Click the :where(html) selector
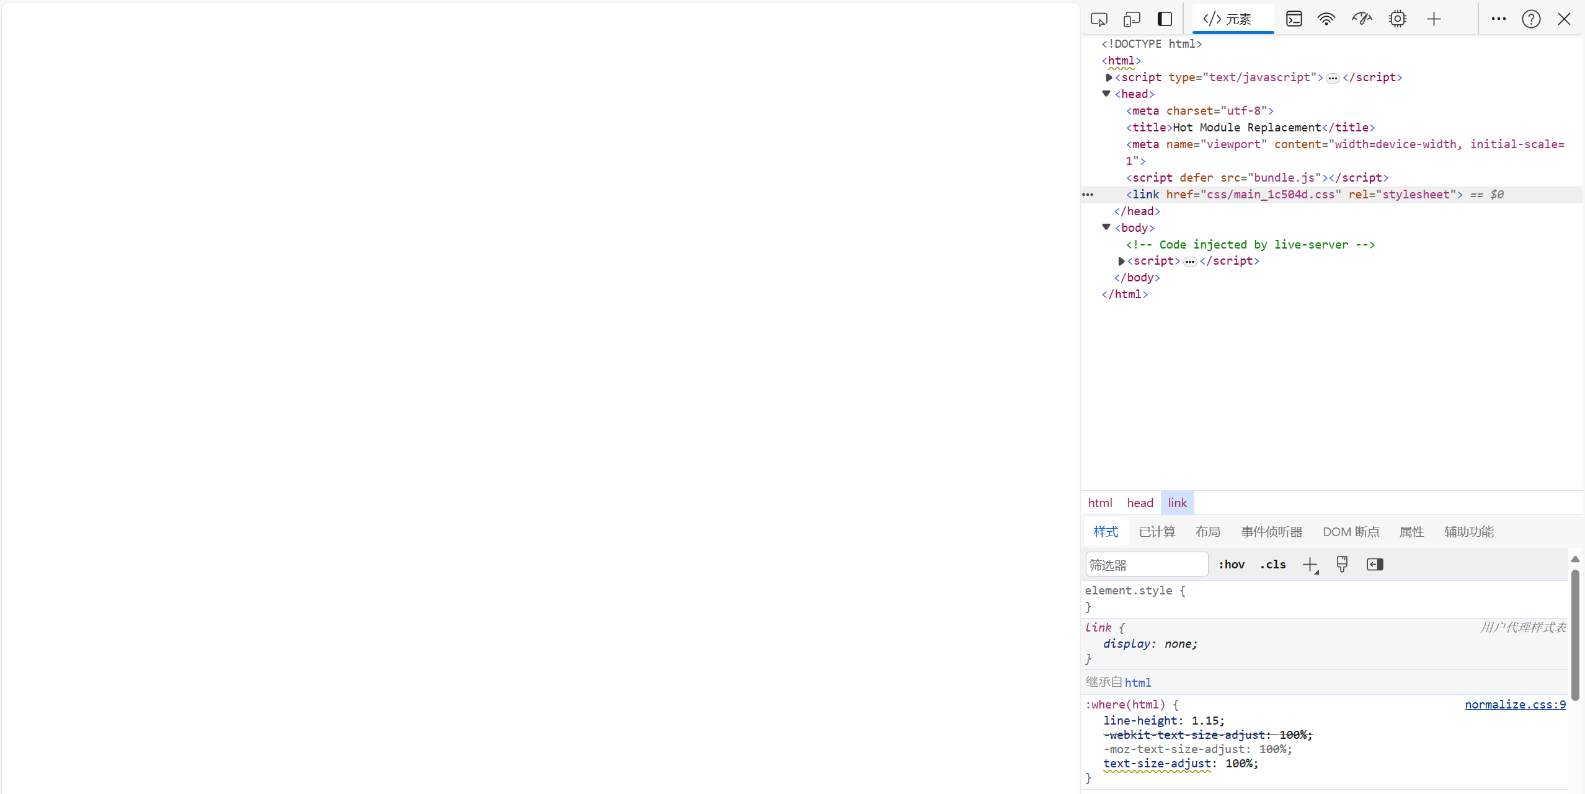This screenshot has width=1585, height=794. coord(1125,705)
